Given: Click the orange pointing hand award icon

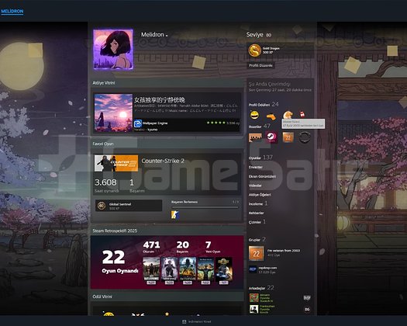Looking at the screenshot, I should pos(271,116).
